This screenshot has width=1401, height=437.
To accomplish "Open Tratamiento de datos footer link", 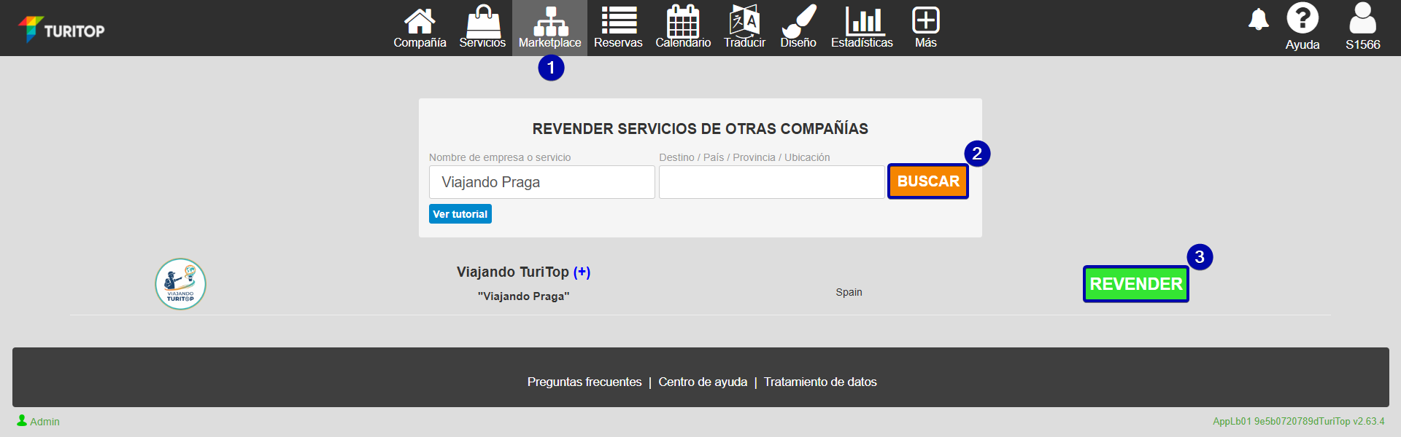I will pyautogui.click(x=820, y=382).
